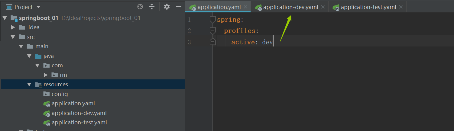Image resolution: width=454 pixels, height=131 pixels.
Task: Click the resources folder icon
Action: (x=39, y=85)
